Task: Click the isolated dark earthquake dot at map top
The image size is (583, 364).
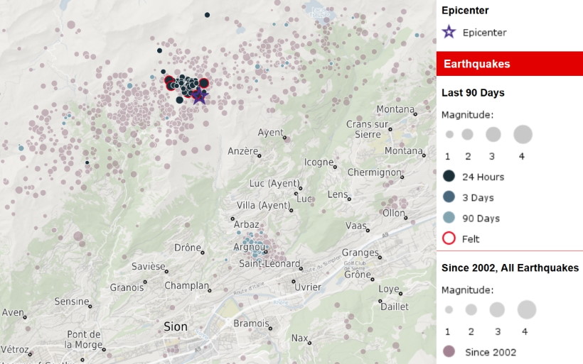Action: [207, 15]
